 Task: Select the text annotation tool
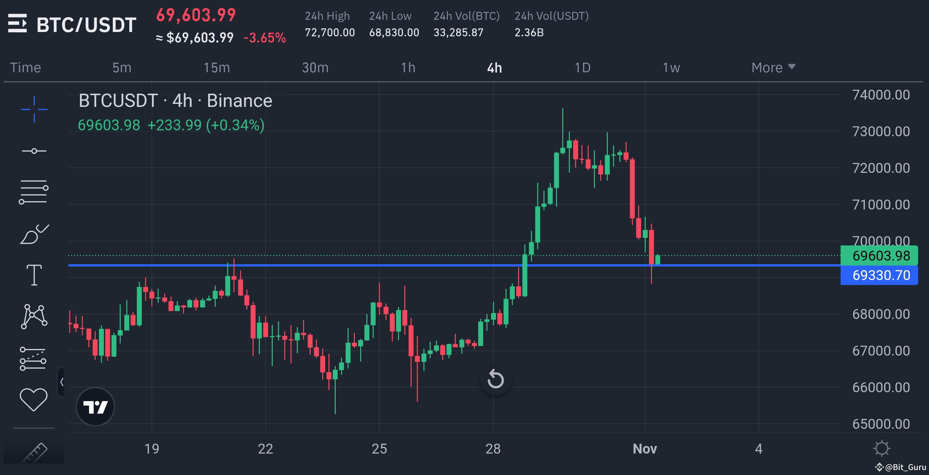tap(34, 275)
